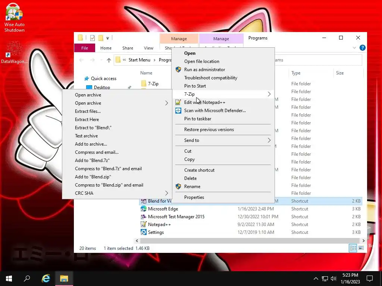
Task: Sort by the Size column header
Action: pos(339,73)
